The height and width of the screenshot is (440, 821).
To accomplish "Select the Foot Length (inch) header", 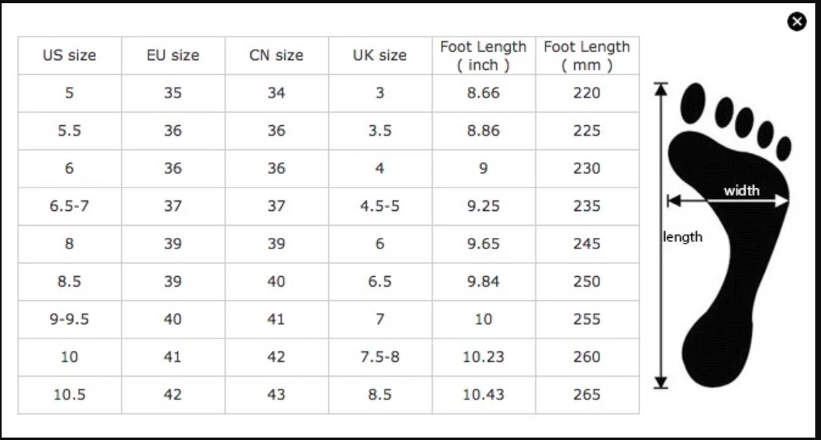I will click(x=483, y=56).
